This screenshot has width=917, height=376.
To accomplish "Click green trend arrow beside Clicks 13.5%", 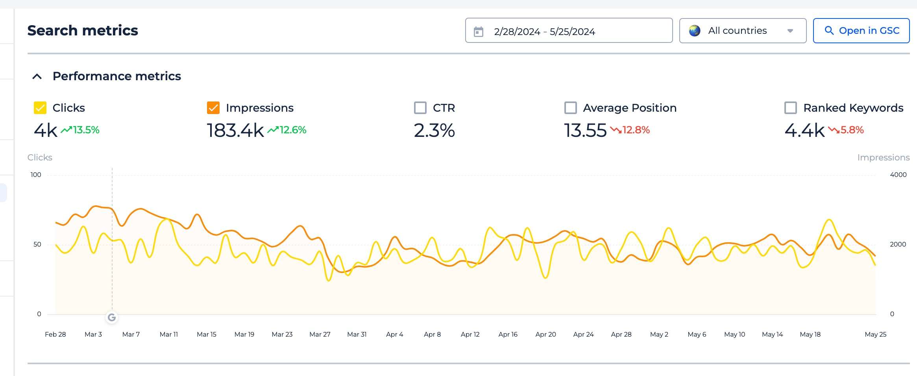I will tap(66, 130).
